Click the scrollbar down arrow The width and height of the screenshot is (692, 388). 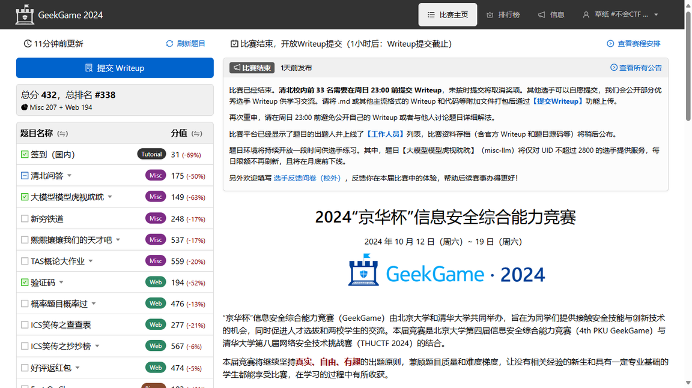click(688, 384)
